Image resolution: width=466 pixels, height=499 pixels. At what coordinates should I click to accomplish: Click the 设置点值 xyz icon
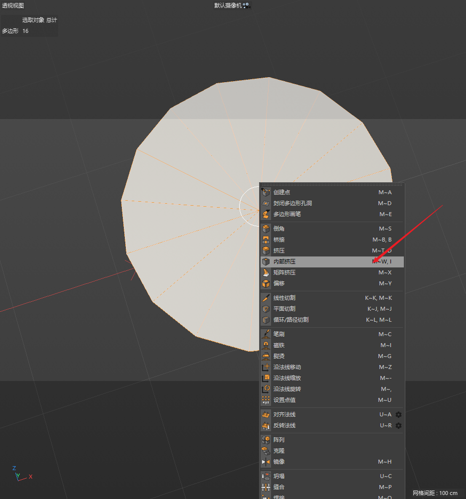click(x=266, y=400)
